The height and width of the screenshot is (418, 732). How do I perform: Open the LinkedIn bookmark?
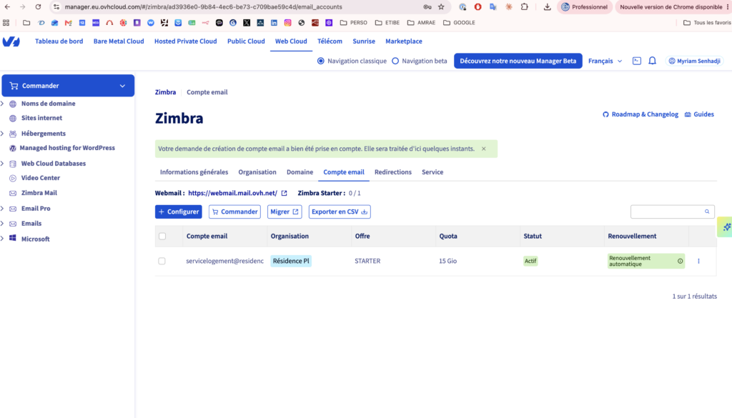point(274,22)
